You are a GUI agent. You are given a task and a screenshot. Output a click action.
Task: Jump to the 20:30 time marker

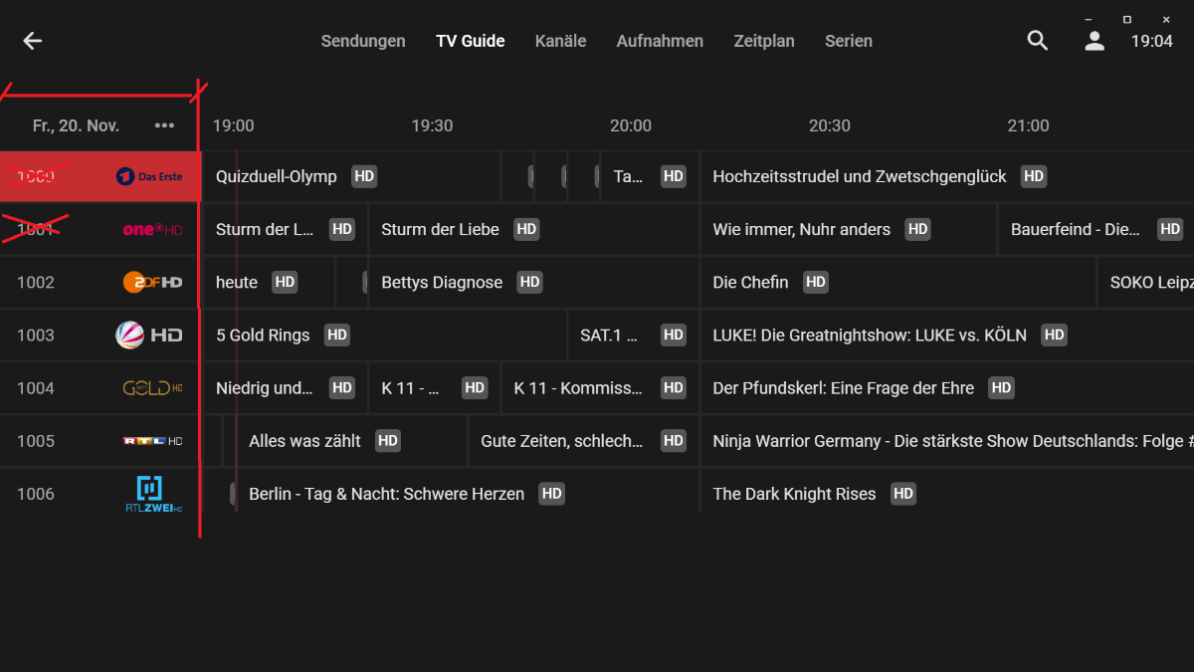830,125
